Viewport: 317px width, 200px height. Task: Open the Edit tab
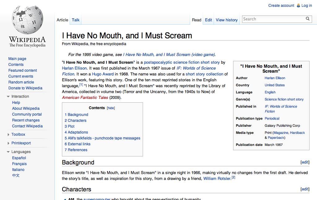[x=208, y=20]
